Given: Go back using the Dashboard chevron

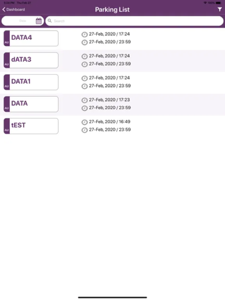Looking at the screenshot, I should (4, 9).
